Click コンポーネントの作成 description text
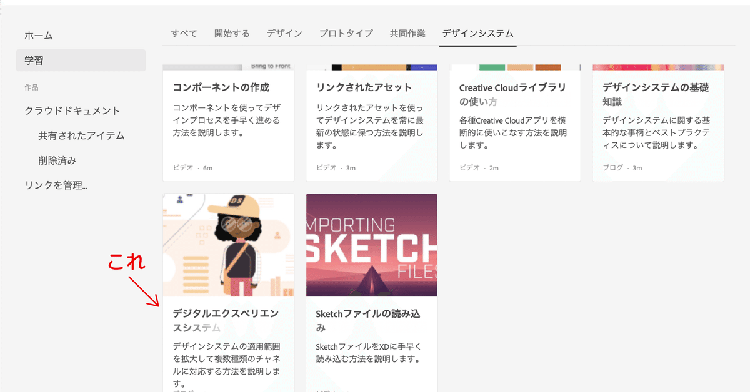Viewport: 750px width, 392px height. pos(226,120)
